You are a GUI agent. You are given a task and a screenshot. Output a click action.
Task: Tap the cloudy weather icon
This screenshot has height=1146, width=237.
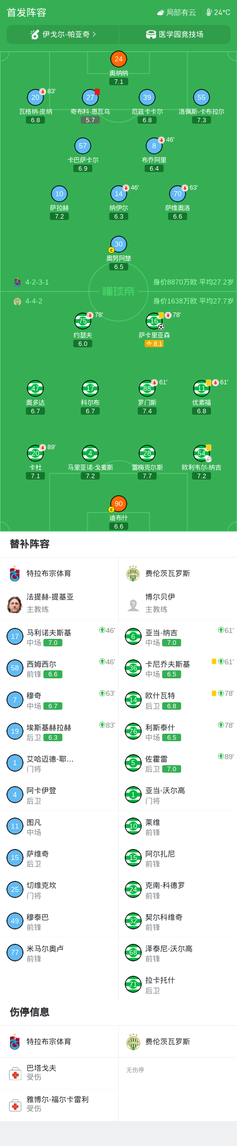click(x=160, y=12)
